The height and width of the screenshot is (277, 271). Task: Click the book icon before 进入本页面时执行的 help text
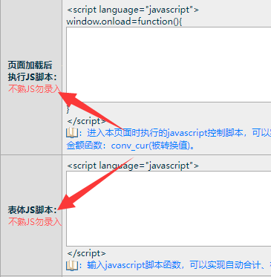click(72, 133)
